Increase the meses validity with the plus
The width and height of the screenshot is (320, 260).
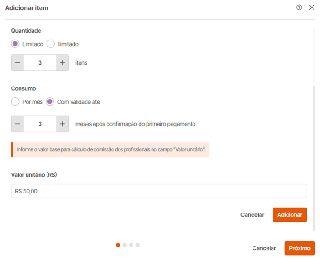point(62,124)
